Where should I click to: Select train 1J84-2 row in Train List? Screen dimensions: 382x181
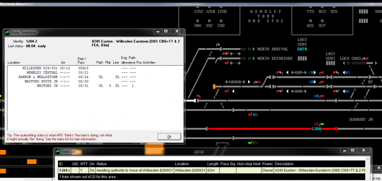212,171
